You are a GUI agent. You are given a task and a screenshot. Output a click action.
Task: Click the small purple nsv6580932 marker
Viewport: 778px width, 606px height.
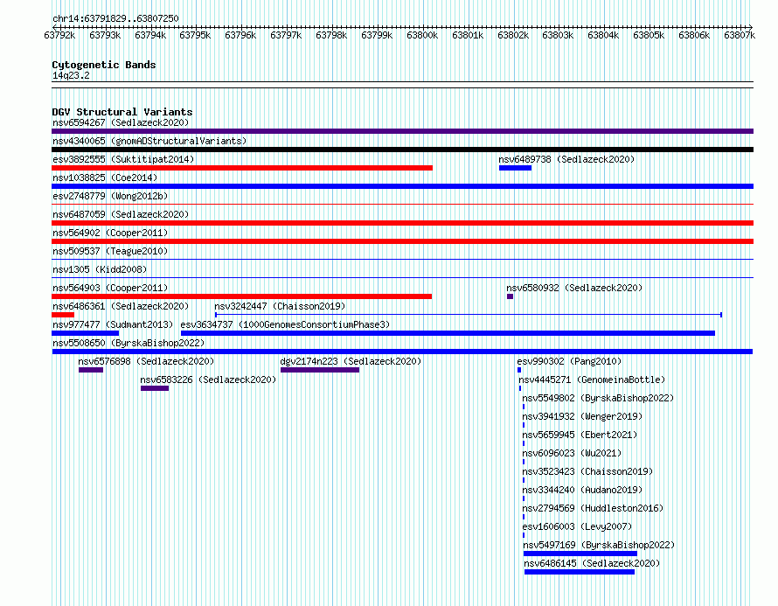tap(510, 296)
